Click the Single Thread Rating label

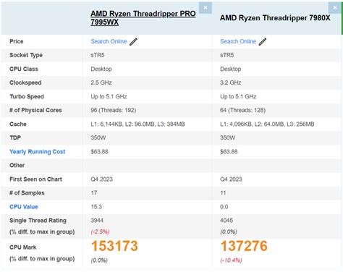(38, 221)
